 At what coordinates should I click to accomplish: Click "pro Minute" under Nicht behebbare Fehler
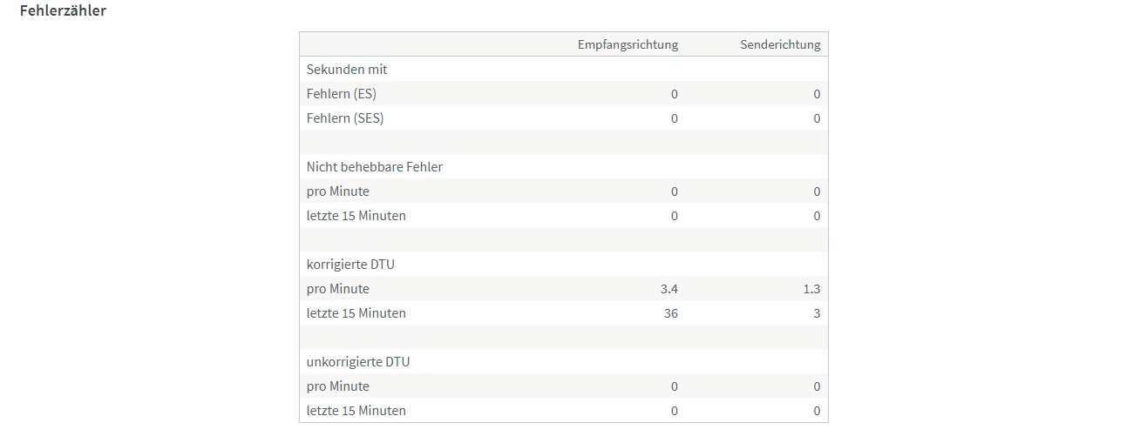coord(338,191)
